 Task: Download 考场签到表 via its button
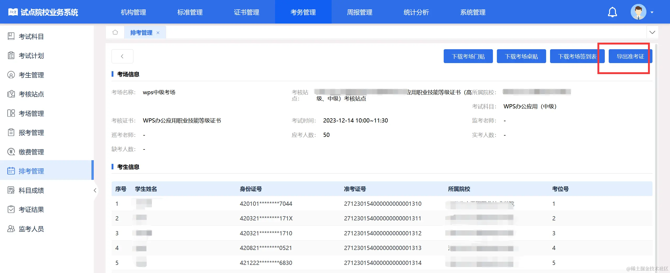pyautogui.click(x=577, y=56)
